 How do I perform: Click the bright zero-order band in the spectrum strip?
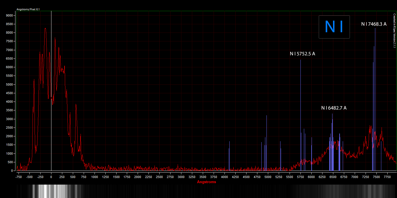point(51,191)
